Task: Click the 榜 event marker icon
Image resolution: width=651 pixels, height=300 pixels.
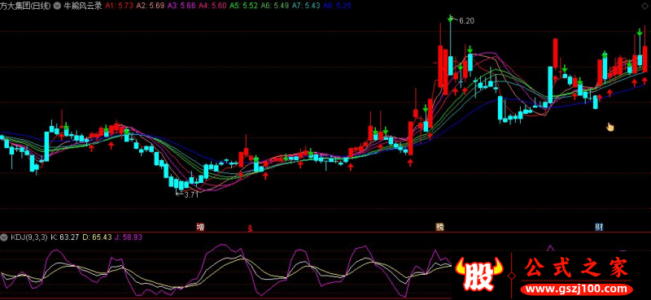Action: tap(439, 227)
